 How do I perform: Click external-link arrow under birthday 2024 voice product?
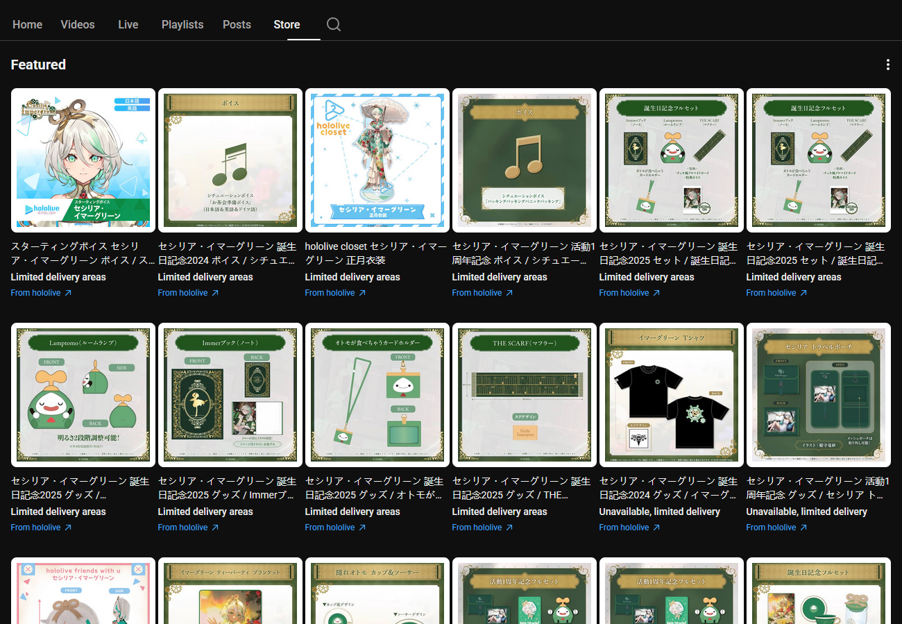(215, 293)
